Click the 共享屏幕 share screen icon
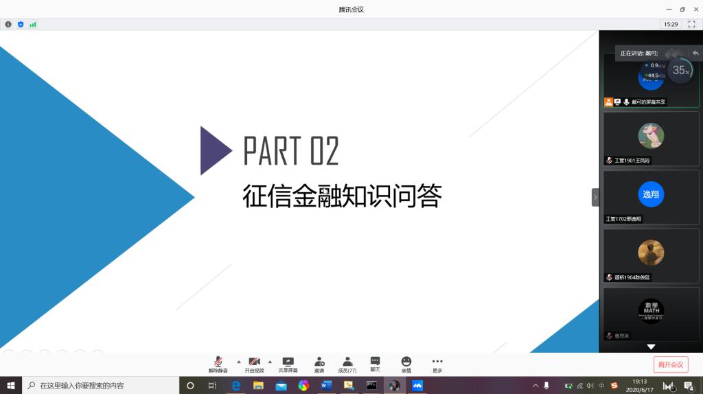The image size is (703, 394). 288,364
